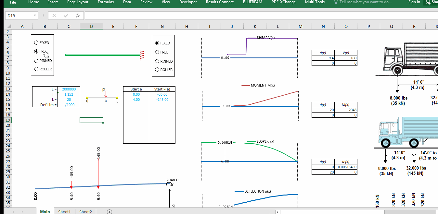
Task: Open the Page Layout ribbon tab
Action: [78, 2]
